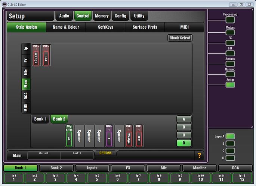
Task: Select bottom Monitor surface button
Action: tap(200, 168)
